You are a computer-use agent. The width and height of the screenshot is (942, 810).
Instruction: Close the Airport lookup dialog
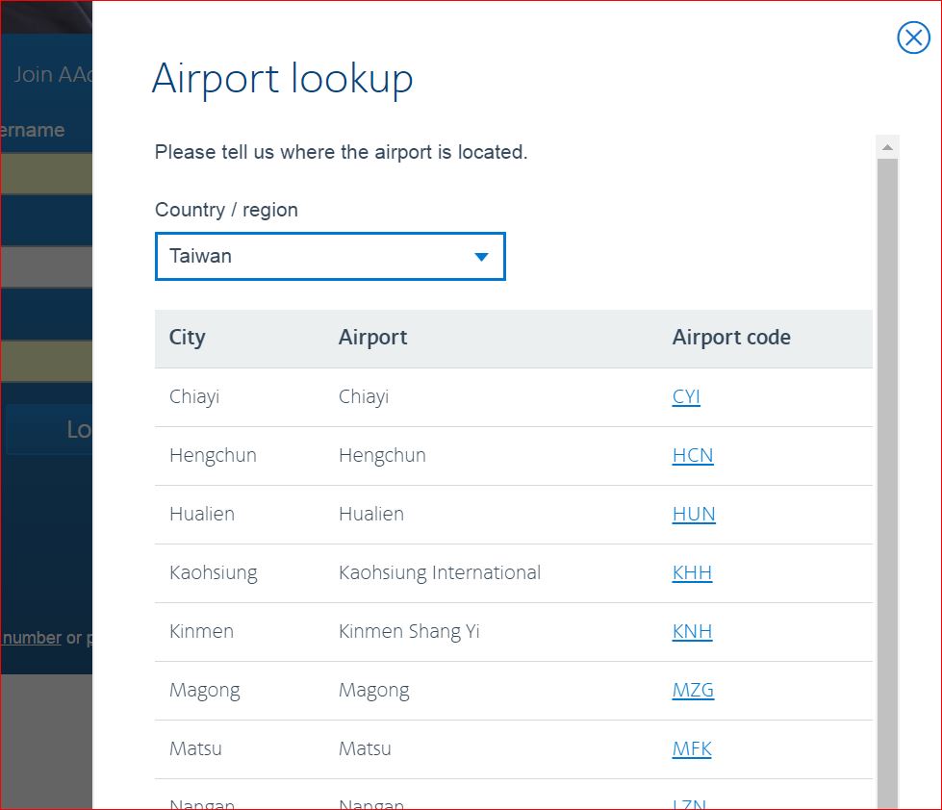[x=913, y=38]
